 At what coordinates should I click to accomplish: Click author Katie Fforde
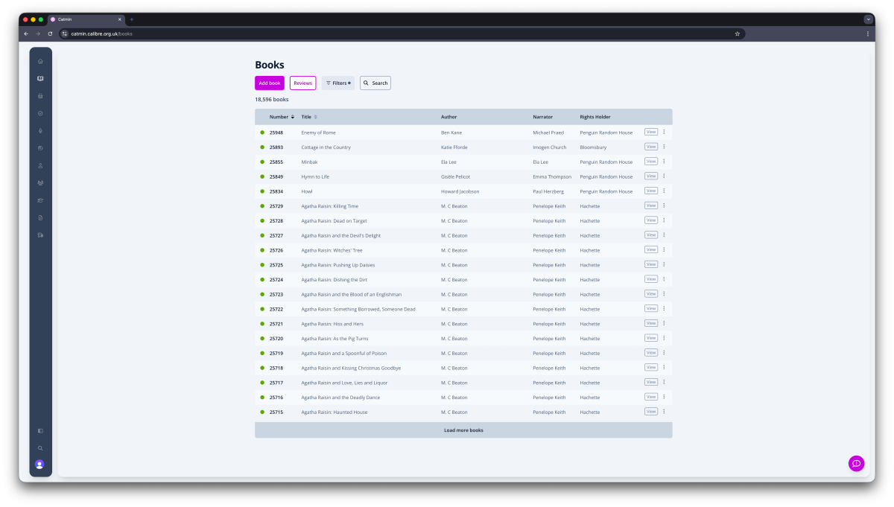point(454,147)
